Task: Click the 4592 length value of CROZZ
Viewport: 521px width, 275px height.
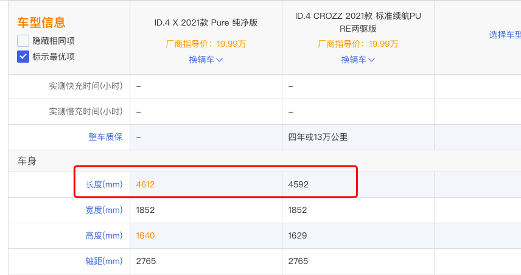Action: point(298,185)
